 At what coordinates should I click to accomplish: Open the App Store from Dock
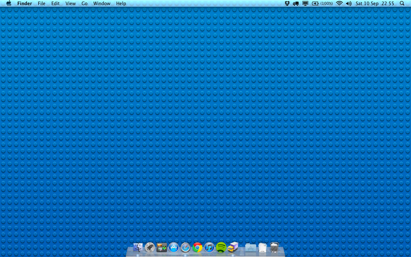pos(173,247)
